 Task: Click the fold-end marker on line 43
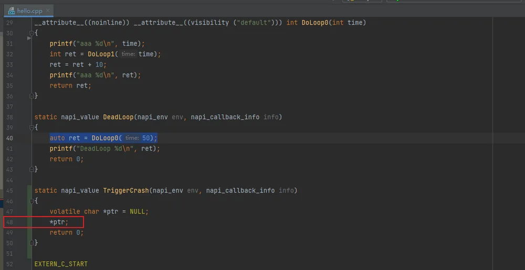31,169
